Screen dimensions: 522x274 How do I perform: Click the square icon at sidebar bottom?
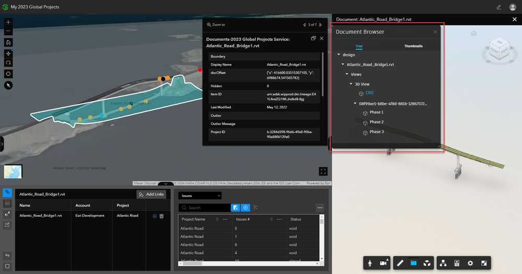(7, 266)
